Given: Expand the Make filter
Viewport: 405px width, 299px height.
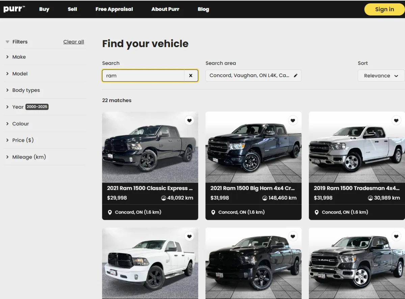Looking at the screenshot, I should [45, 57].
